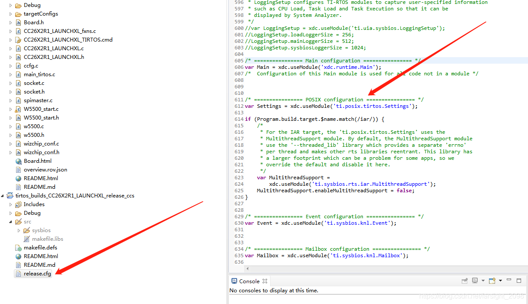Expand the ccfg.c node

click(x=11, y=66)
